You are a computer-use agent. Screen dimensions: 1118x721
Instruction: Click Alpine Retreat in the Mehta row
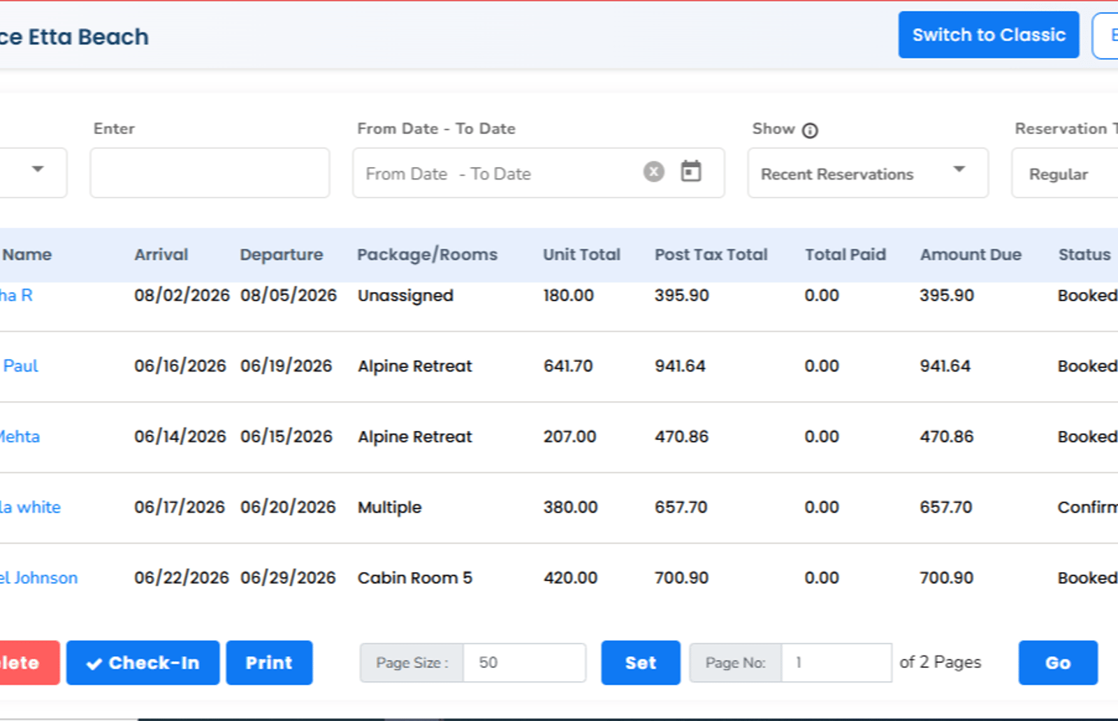[x=415, y=437]
